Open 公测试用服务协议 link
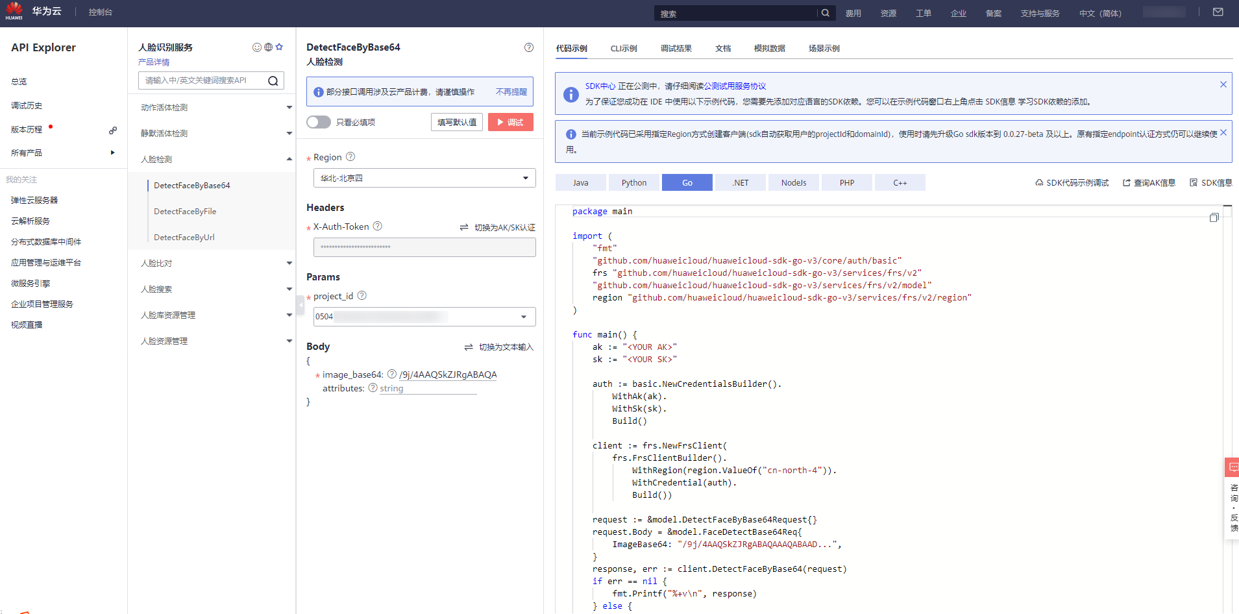Screen dimensions: 1239x614 [x=735, y=86]
